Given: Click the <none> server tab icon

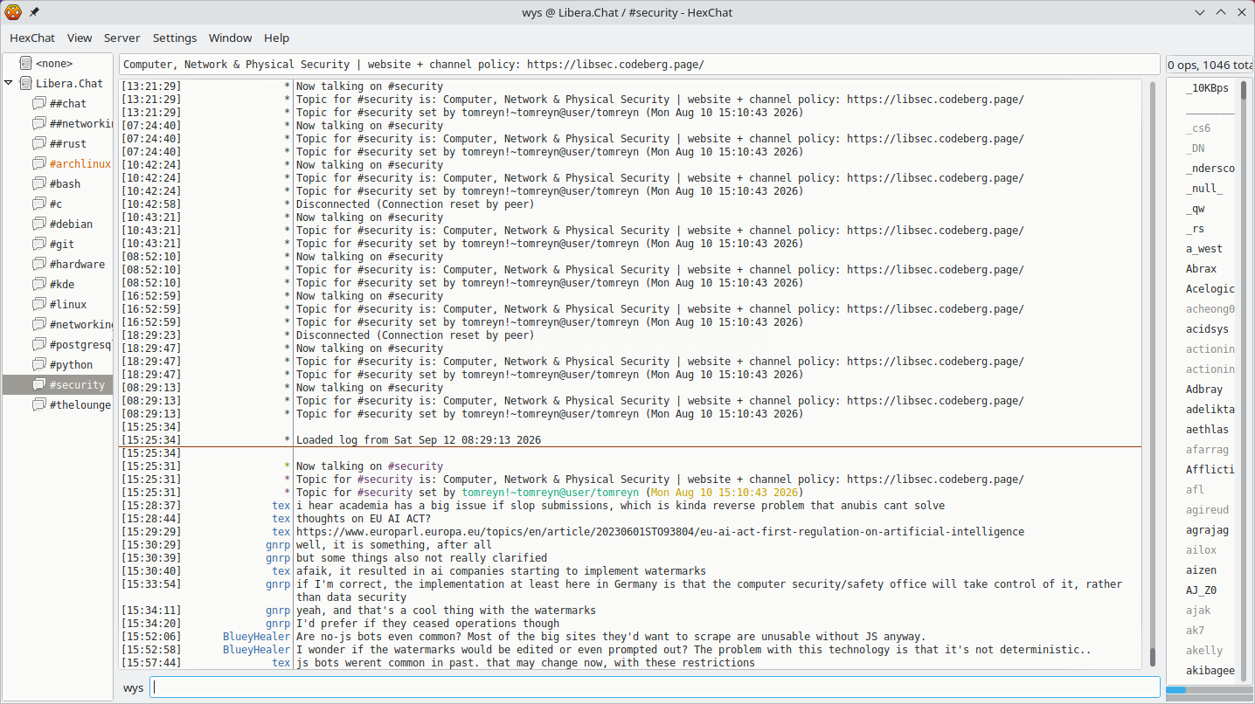Looking at the screenshot, I should click(x=25, y=63).
